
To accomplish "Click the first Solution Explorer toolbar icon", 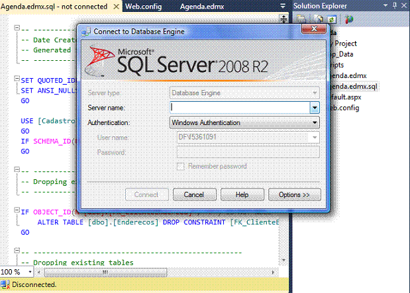I will [x=301, y=19].
